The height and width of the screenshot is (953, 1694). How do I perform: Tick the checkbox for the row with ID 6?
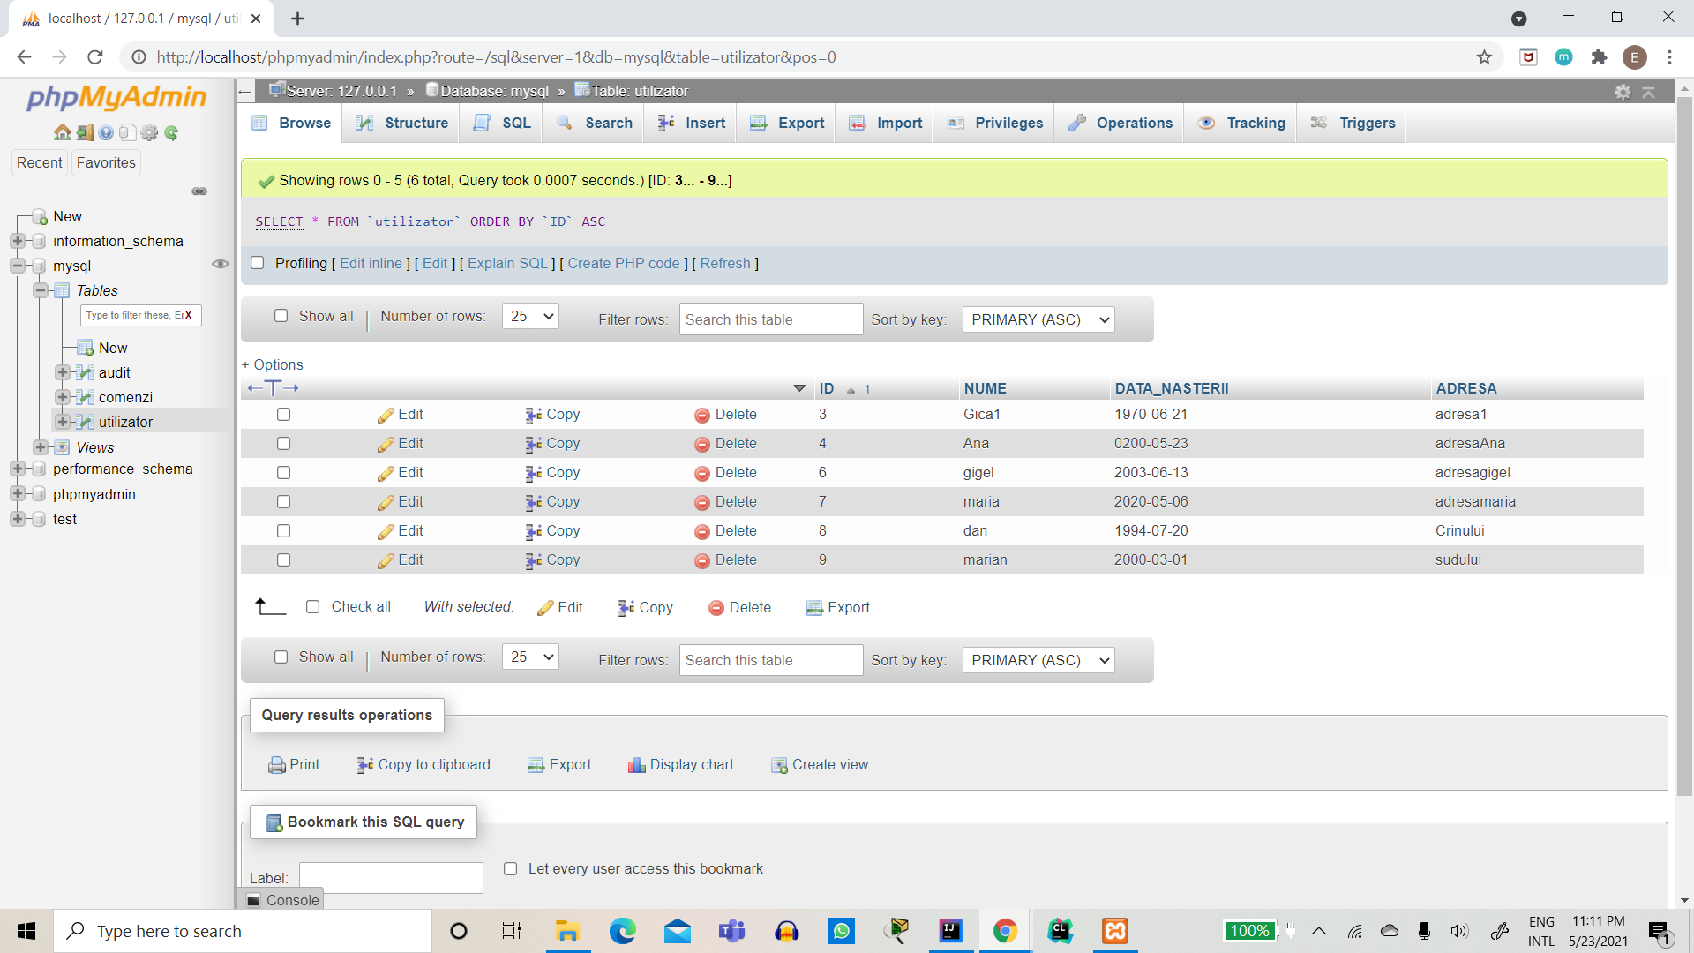[x=283, y=473]
